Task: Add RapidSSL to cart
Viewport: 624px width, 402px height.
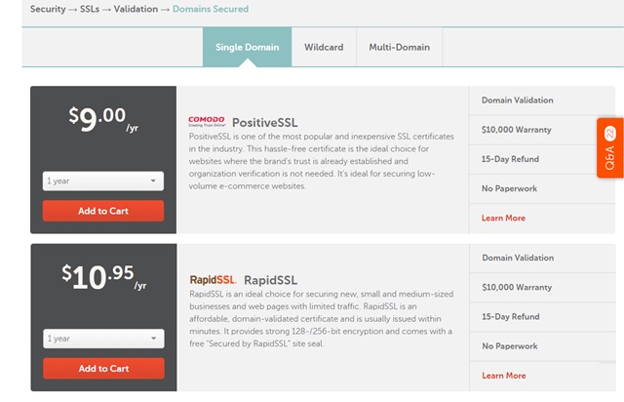Action: click(103, 368)
